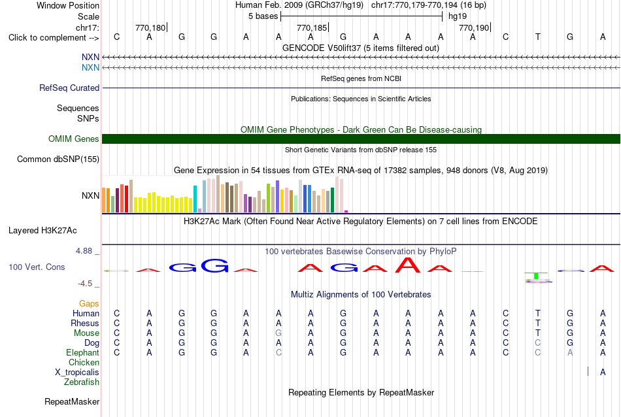Click the 4.88 PhyloP upper scale value
Image resolution: width=621 pixels, height=417 pixels.
84,251
